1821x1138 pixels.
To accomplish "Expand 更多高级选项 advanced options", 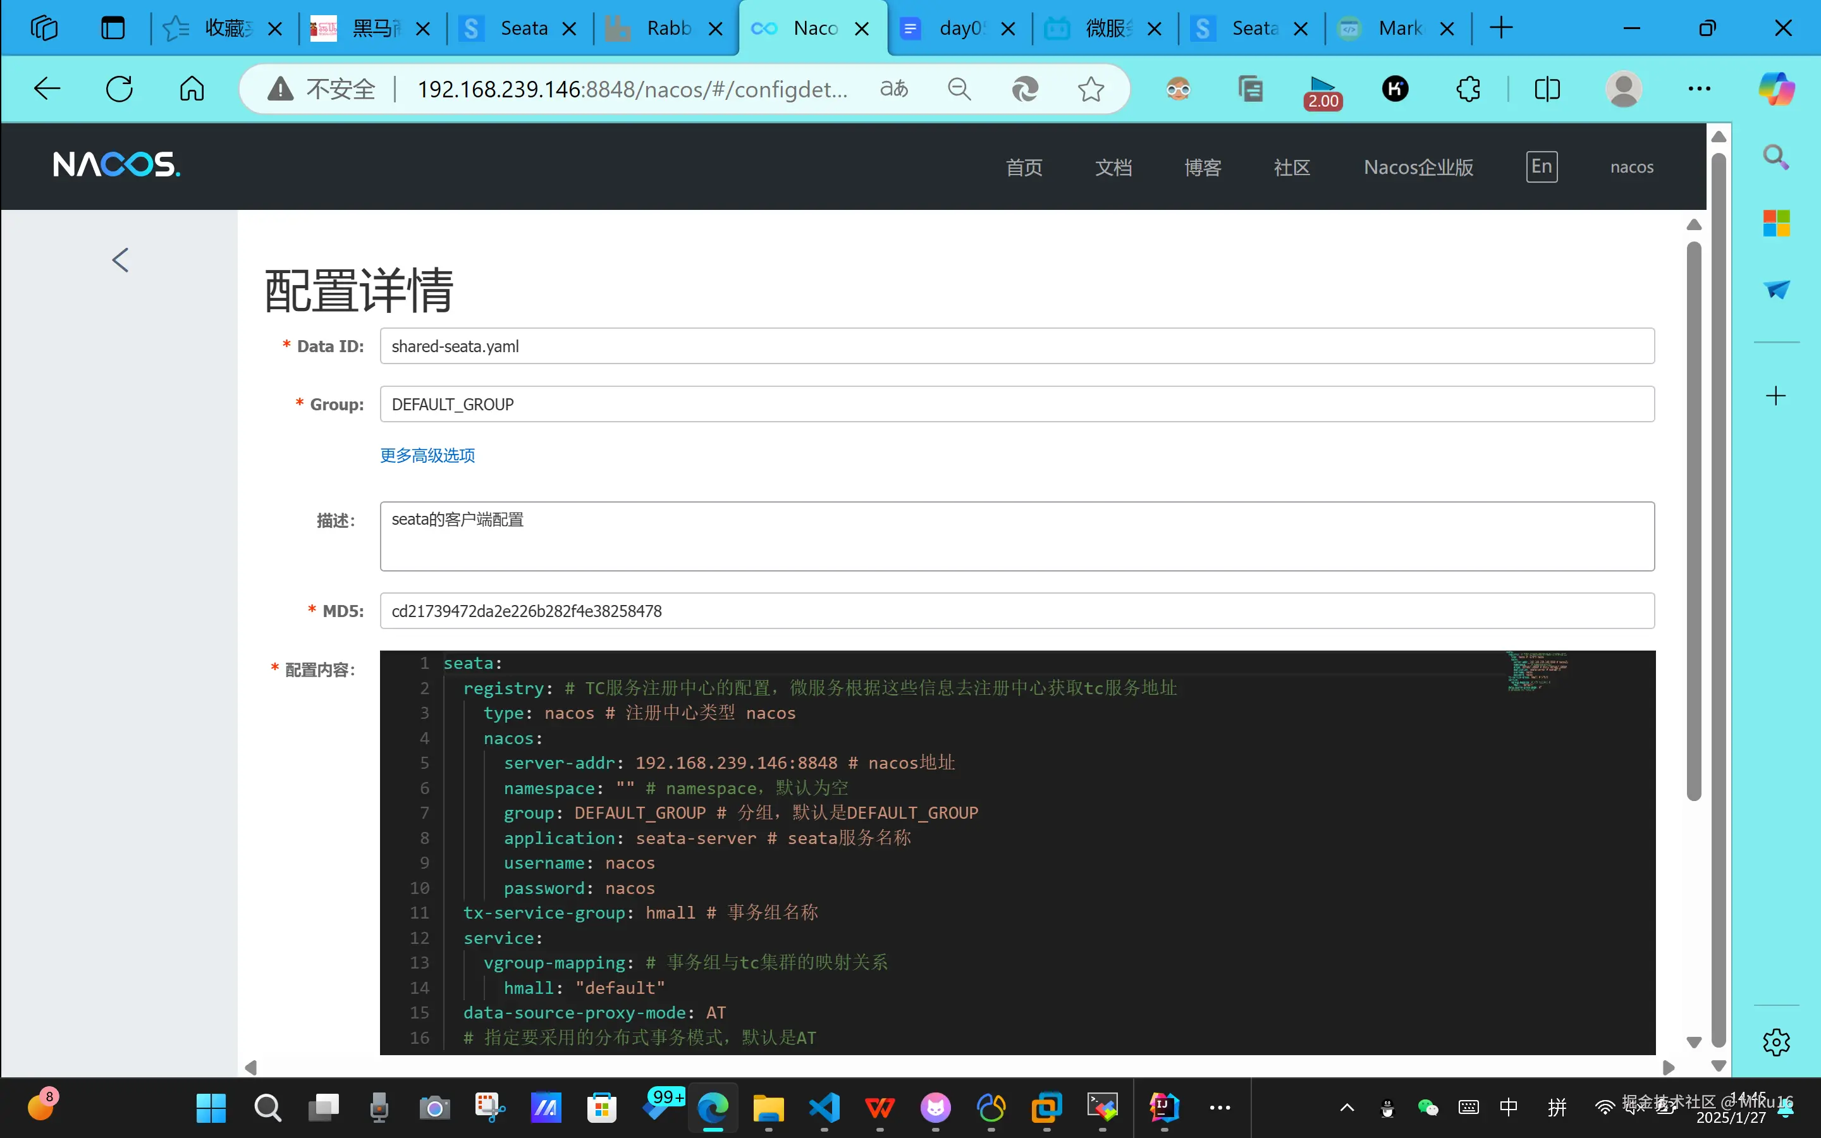I will [x=427, y=455].
